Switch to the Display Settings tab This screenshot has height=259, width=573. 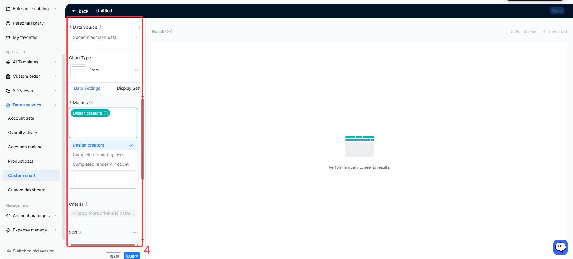click(x=129, y=88)
